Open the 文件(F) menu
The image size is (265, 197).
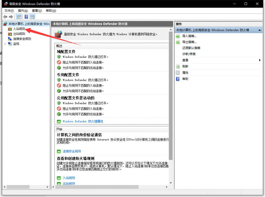(9, 11)
